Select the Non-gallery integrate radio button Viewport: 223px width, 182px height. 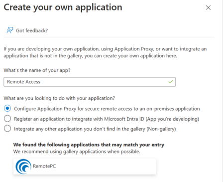[x=7, y=129]
